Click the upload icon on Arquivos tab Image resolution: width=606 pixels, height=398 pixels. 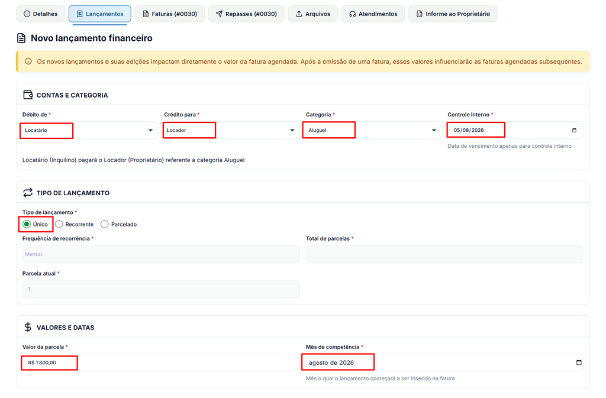299,14
